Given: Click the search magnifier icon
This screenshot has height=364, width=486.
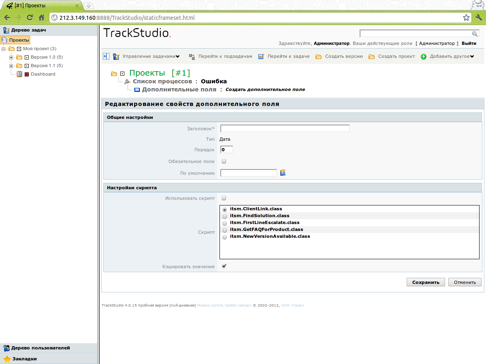Looking at the screenshot, I should [475, 34].
